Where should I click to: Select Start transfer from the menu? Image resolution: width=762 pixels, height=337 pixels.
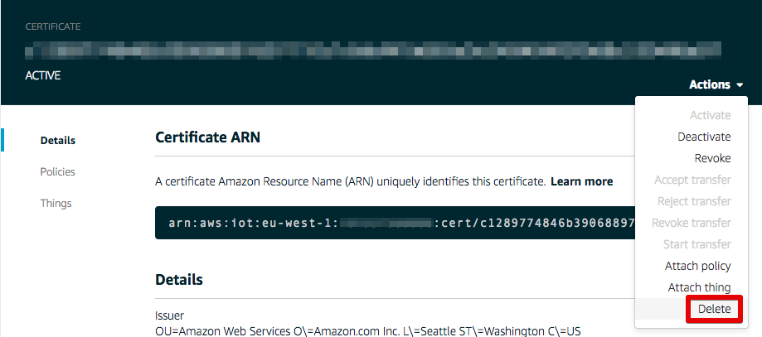tap(696, 244)
